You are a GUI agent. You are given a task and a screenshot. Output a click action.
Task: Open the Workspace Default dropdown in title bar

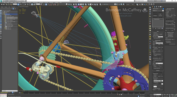point(21,1)
